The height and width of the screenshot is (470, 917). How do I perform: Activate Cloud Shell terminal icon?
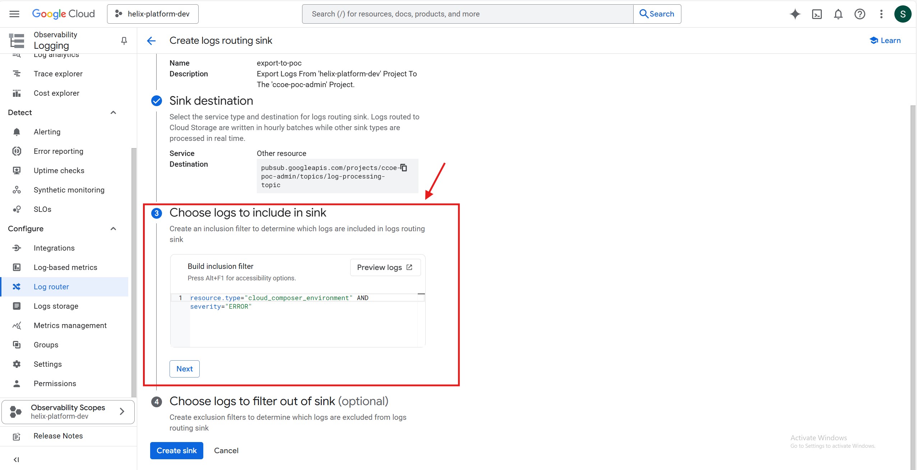click(x=817, y=14)
